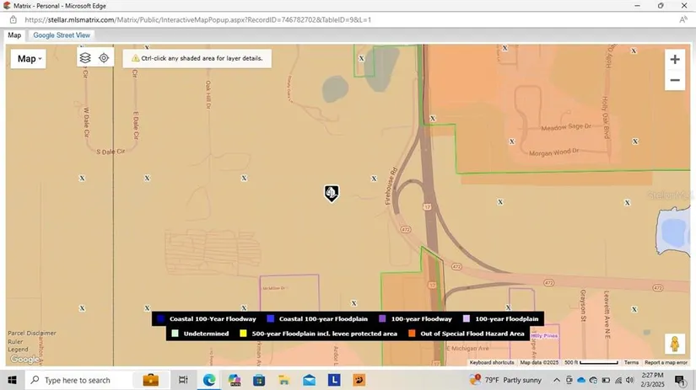Open Keyboard shortcuts link
696x390 pixels.
coord(492,362)
